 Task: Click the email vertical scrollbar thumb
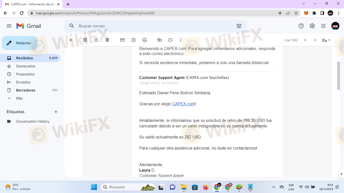[x=338, y=76]
